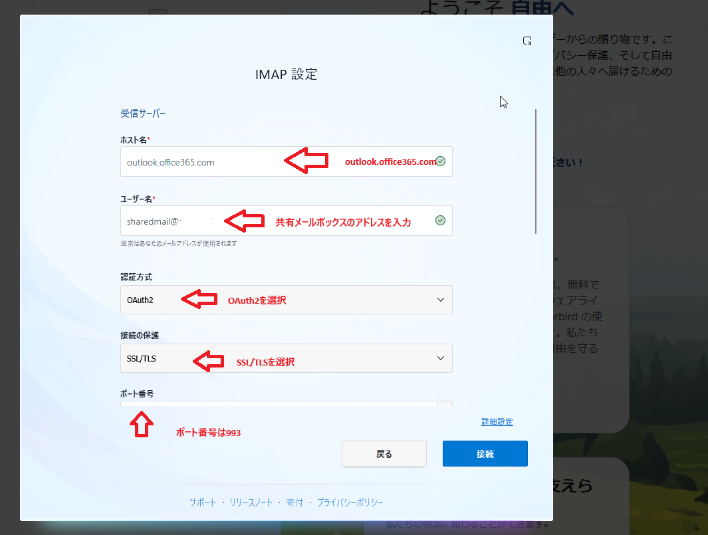Image resolution: width=708 pixels, height=535 pixels.
Task: Click the green validation checkmark in username field
Action: click(440, 221)
